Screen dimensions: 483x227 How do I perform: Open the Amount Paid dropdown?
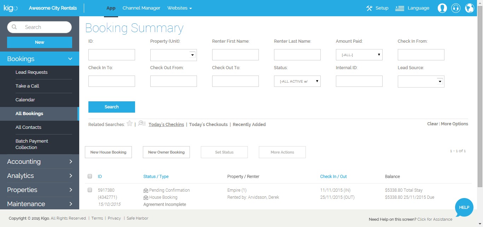tap(359, 55)
